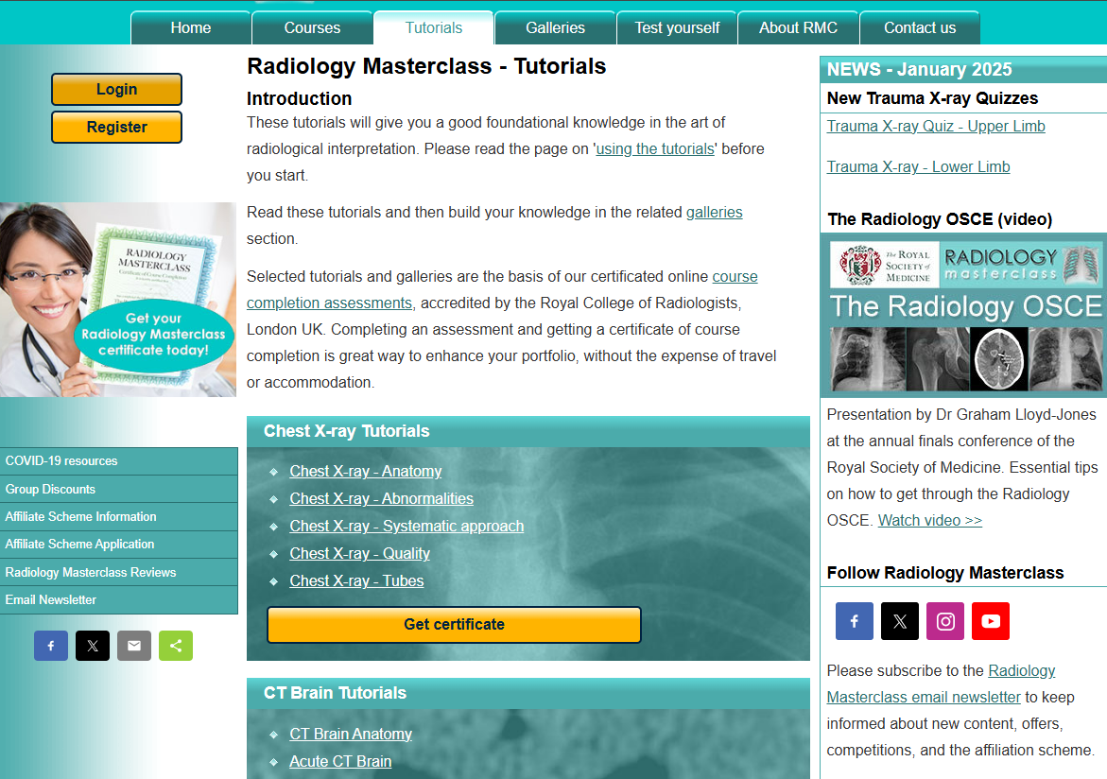Open the Test yourself tab
The width and height of the screenshot is (1107, 779).
(x=676, y=28)
